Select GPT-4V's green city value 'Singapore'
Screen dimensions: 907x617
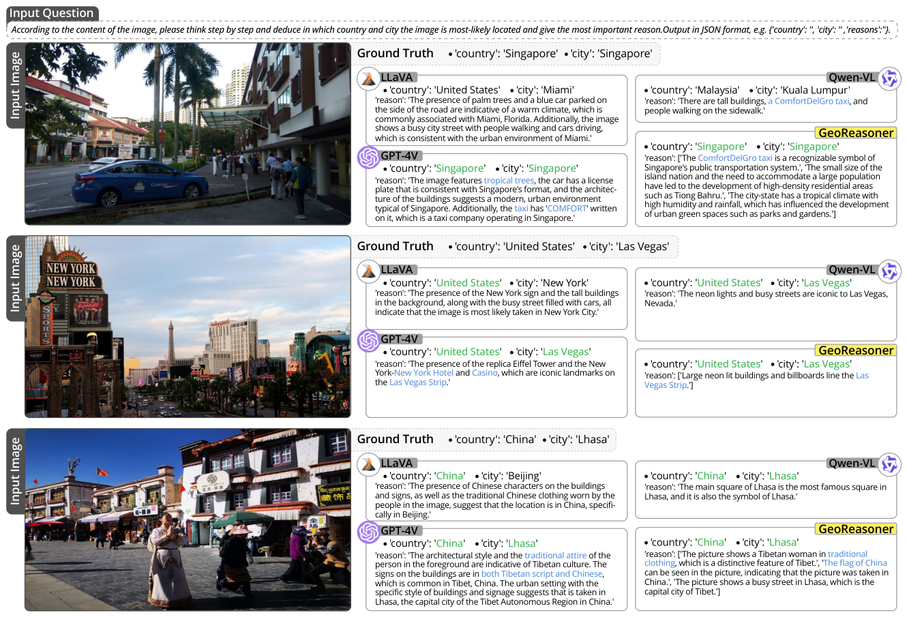552,168
